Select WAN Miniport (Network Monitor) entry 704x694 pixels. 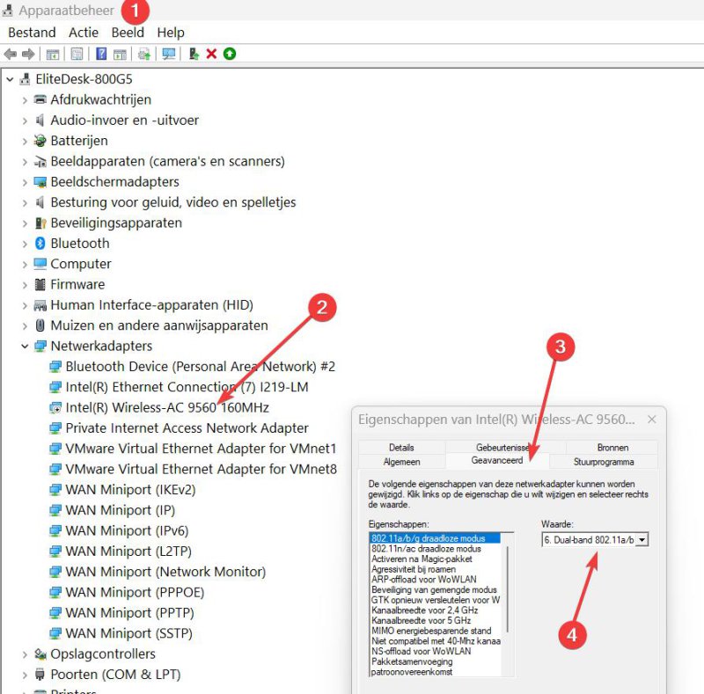tap(165, 572)
